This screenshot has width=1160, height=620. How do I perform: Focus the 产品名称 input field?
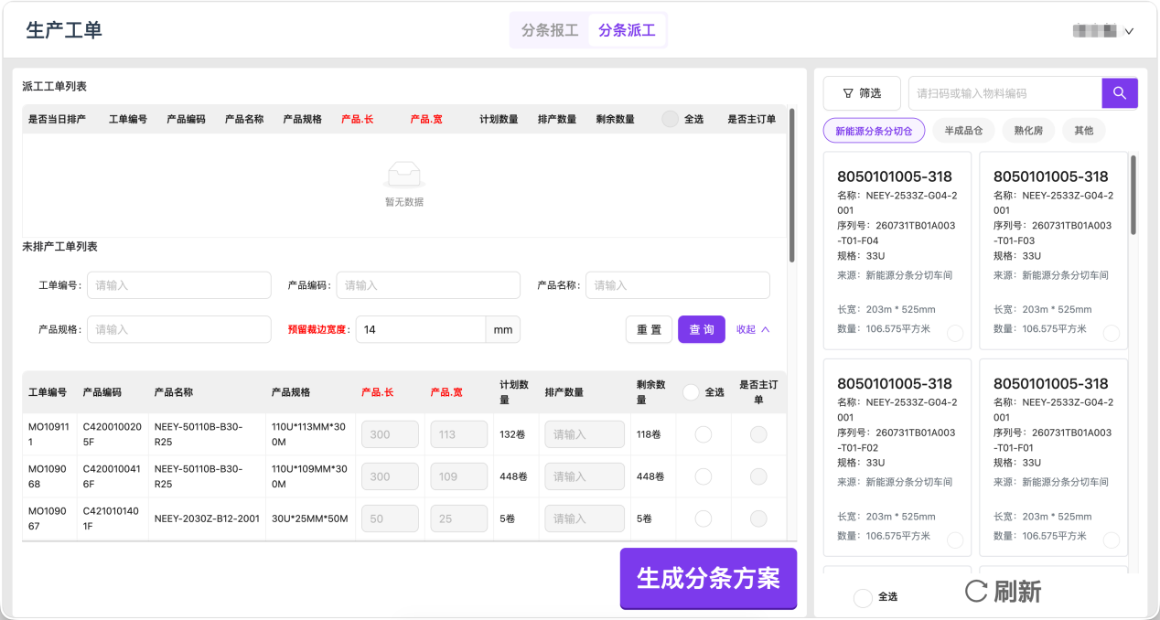pos(678,285)
